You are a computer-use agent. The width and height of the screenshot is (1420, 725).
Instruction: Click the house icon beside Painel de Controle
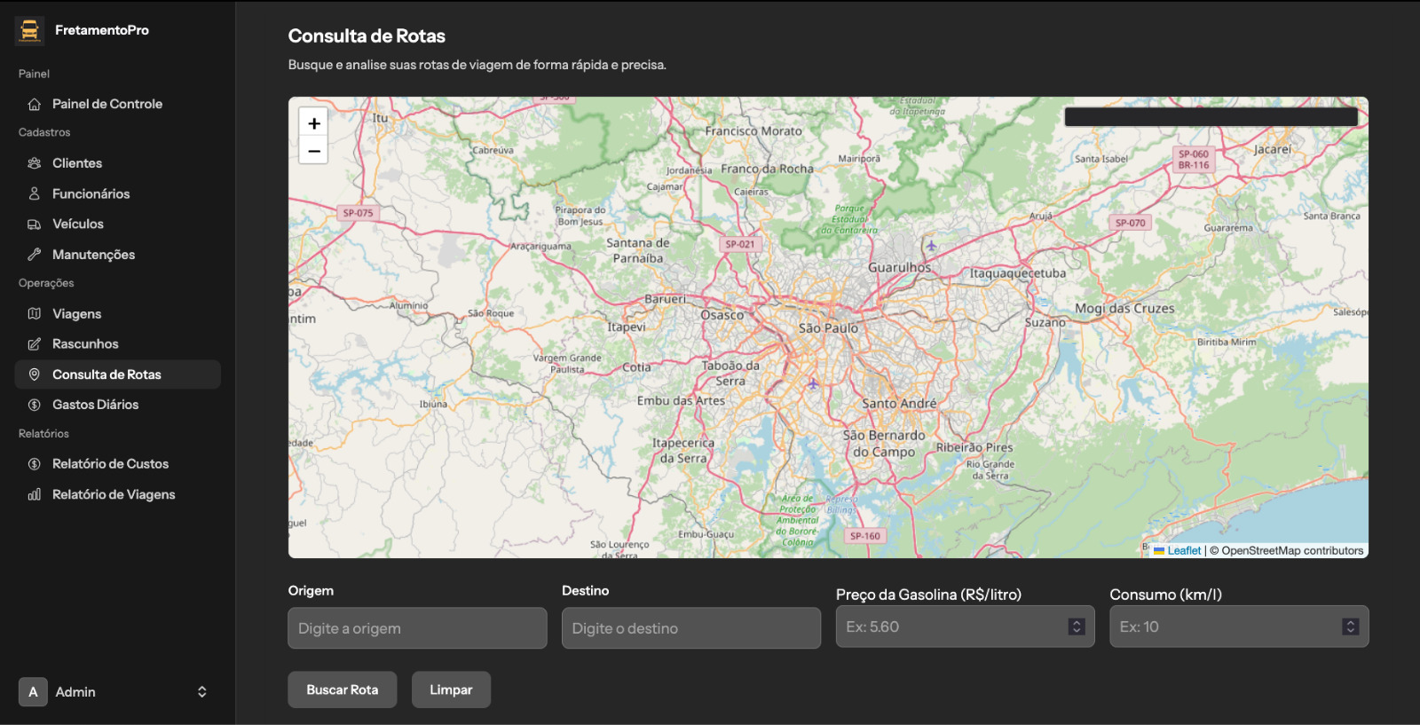[35, 105]
